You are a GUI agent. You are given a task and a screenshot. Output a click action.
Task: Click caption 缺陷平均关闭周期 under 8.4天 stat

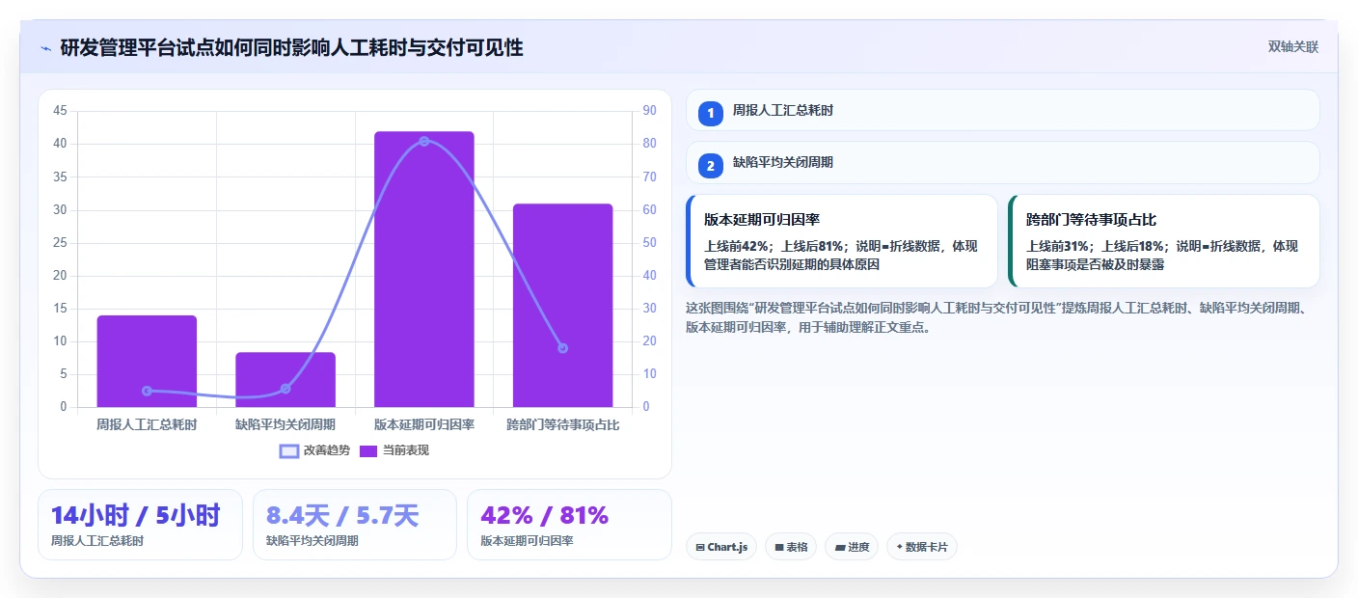coord(312,541)
